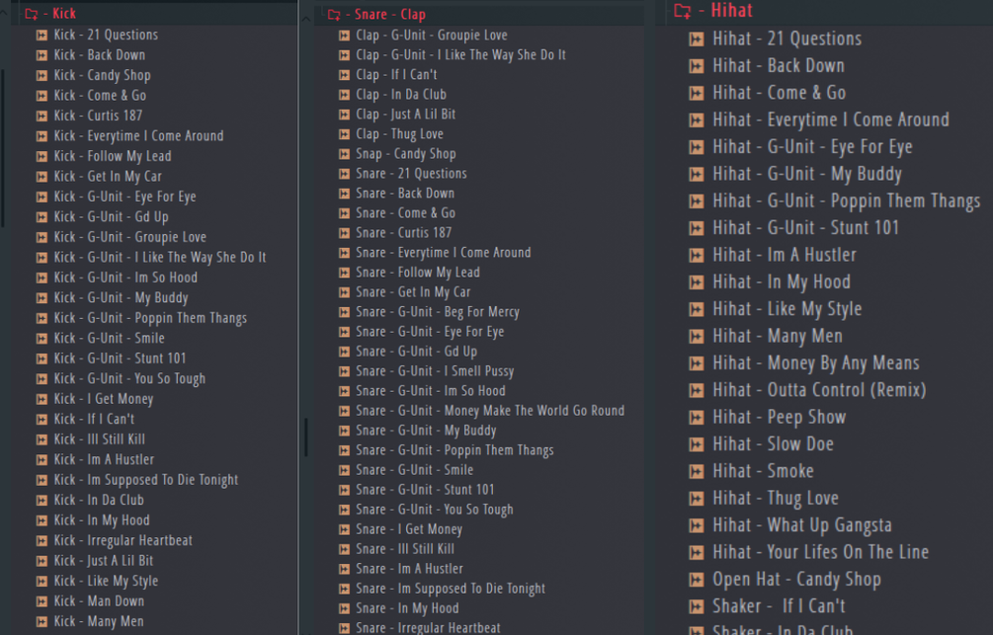Viewport: 993px width, 635px height.
Task: Click the sample icon beside Snare - I Get Money
Action: click(345, 529)
